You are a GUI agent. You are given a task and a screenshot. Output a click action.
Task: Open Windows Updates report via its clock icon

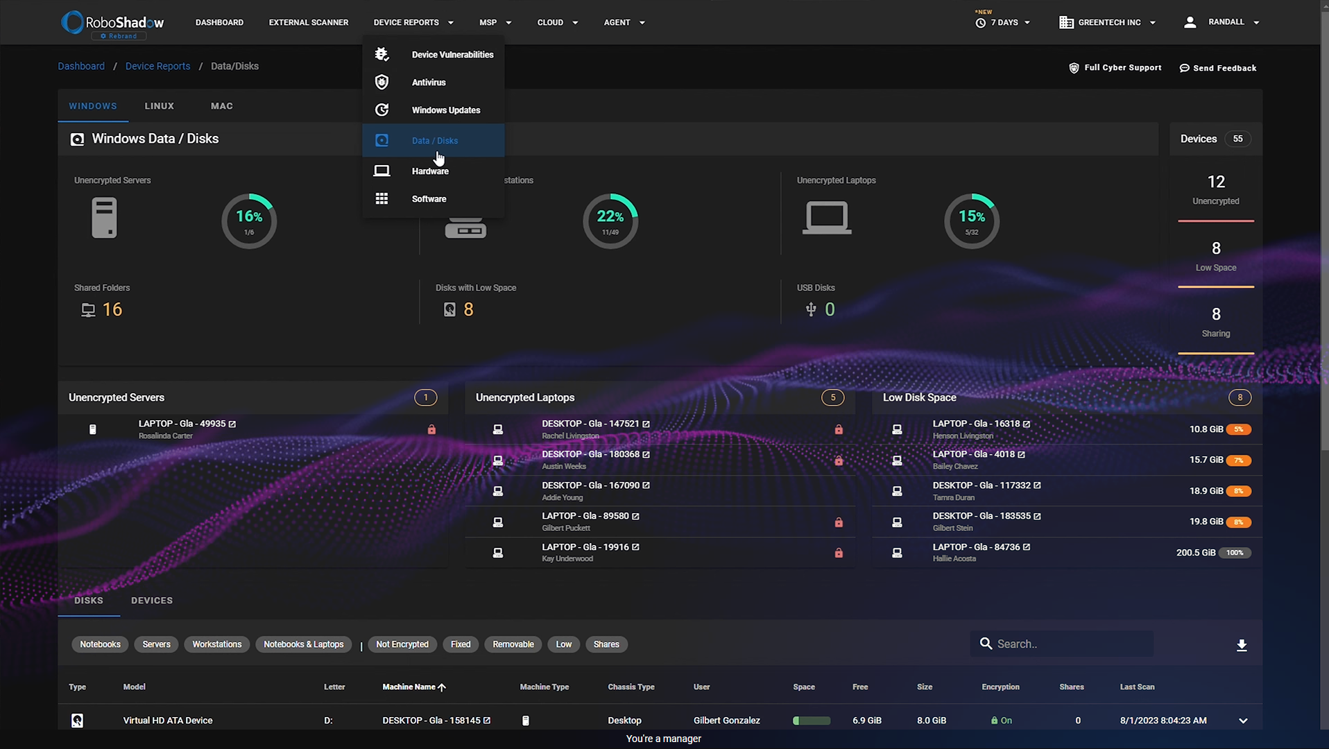tap(381, 110)
